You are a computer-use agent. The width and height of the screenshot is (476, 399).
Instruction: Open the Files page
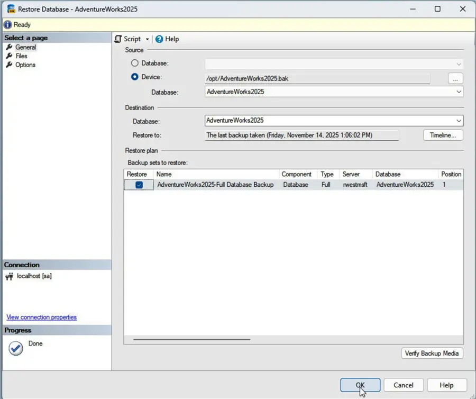(21, 56)
